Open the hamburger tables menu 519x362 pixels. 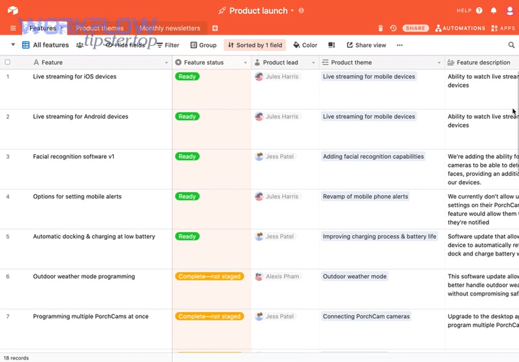[13, 28]
